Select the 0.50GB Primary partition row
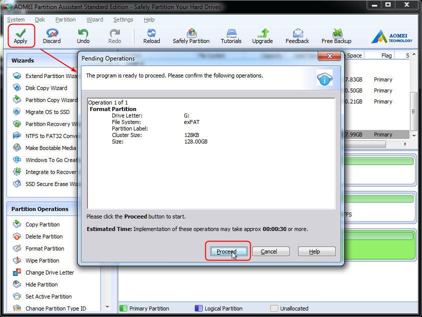The width and height of the screenshot is (422, 317). tap(377, 90)
